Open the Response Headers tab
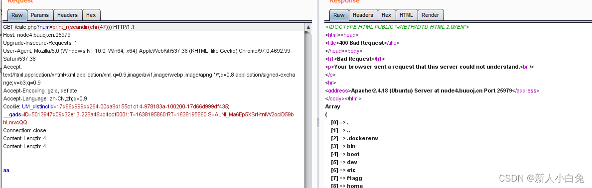Viewport: 592px width, 188px height. [363, 15]
